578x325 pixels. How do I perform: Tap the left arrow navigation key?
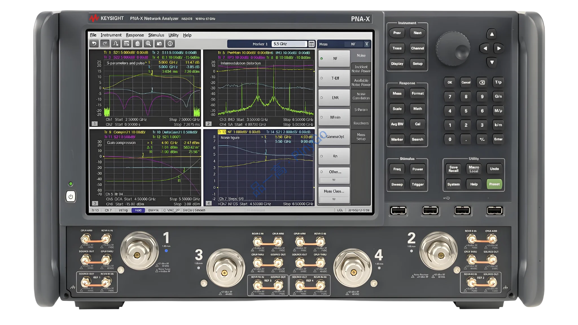485,48
